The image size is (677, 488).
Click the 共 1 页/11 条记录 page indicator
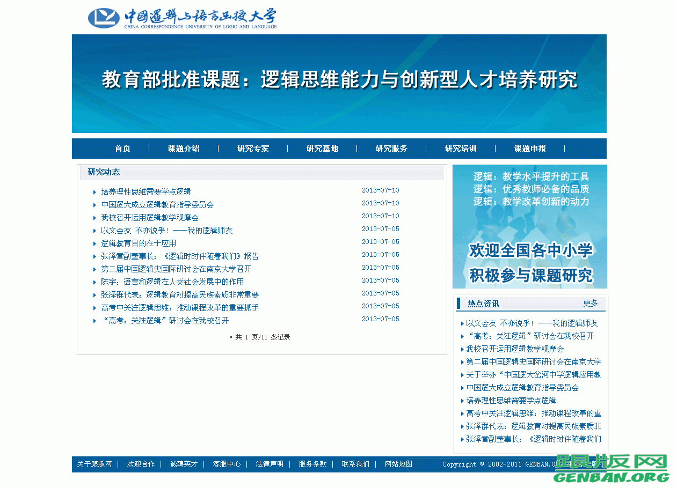pos(261,337)
